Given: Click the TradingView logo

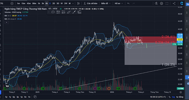Looking at the screenshot, I should 7,86.
